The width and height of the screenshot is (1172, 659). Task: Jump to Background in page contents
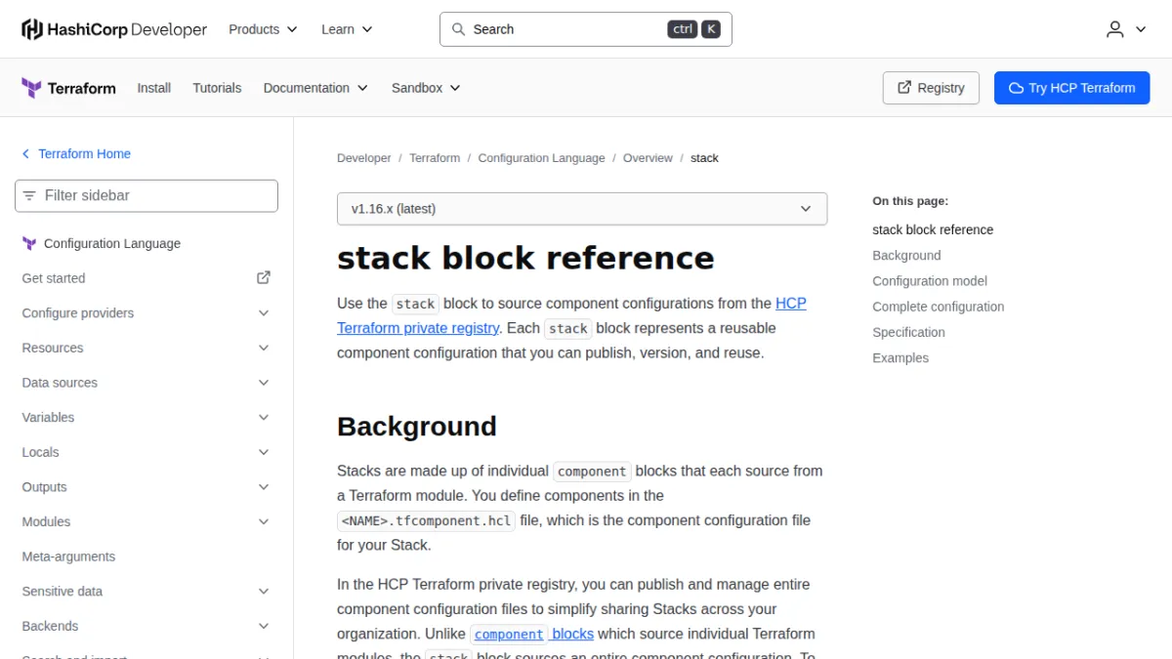click(x=906, y=256)
